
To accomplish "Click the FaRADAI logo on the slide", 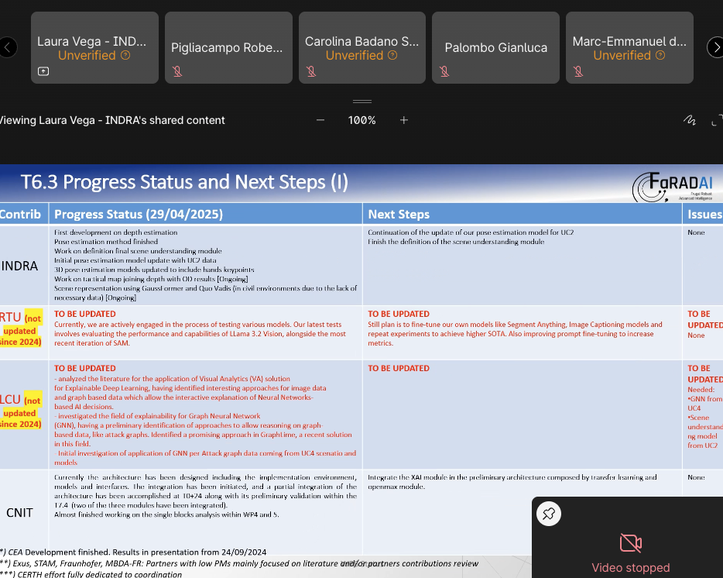I will point(672,187).
